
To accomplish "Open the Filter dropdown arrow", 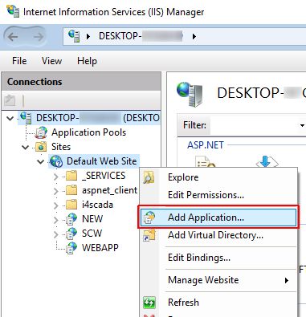I will point(302,125).
